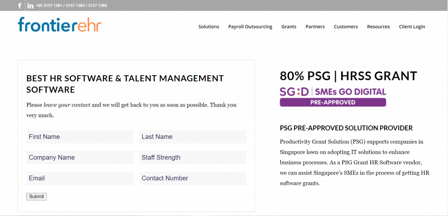The image size is (448, 216).
Task: Click the 'PSG PRE-APPROVED SOLUTION PROVIDER' heading
Action: tap(346, 128)
